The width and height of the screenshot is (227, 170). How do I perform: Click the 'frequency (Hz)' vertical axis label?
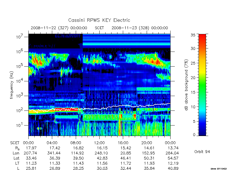click(12, 85)
